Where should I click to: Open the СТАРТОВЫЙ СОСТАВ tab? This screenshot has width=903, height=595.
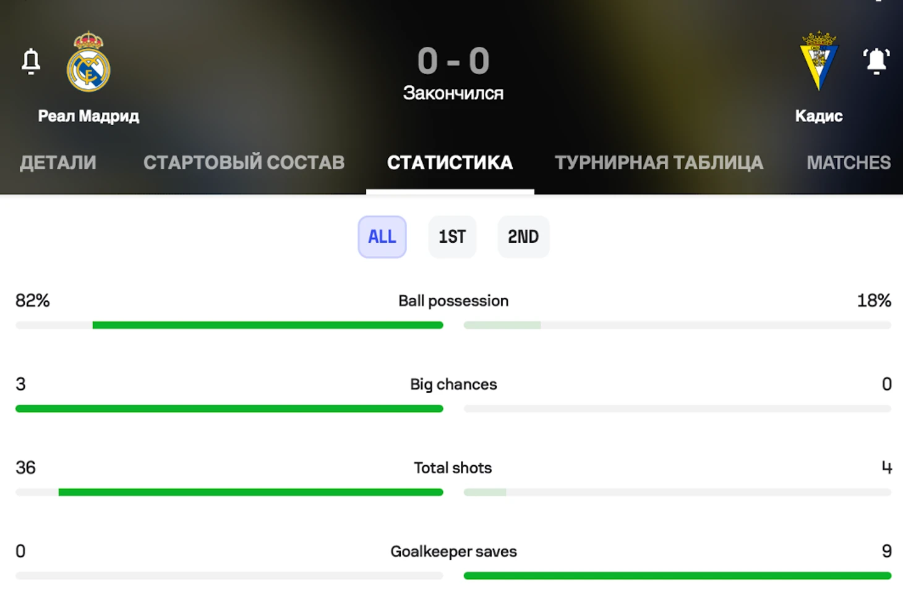(x=244, y=162)
